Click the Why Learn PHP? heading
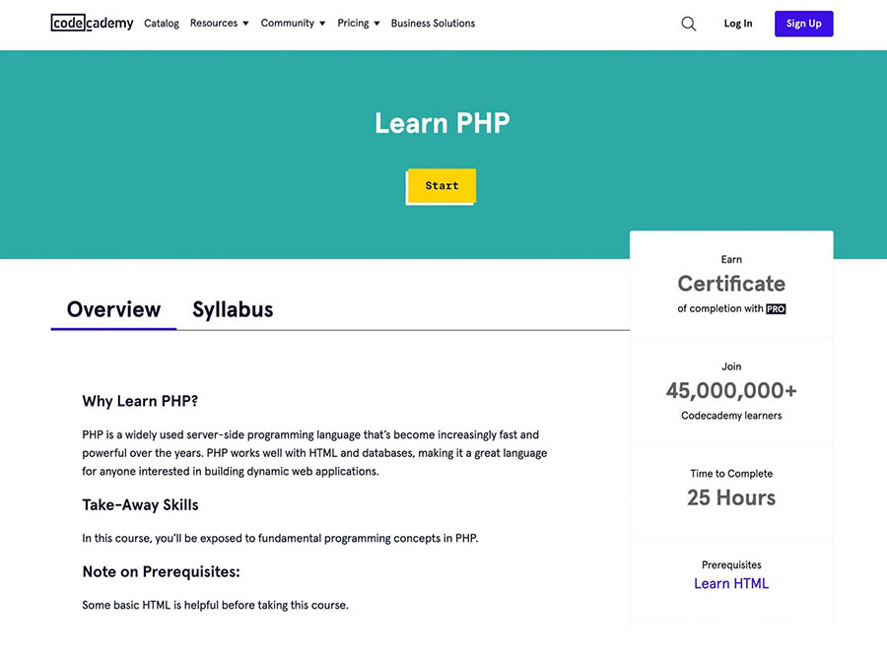The image size is (887, 658). pyautogui.click(x=140, y=401)
